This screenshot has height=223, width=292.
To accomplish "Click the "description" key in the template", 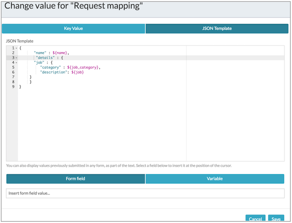I will pyautogui.click(x=54, y=73).
